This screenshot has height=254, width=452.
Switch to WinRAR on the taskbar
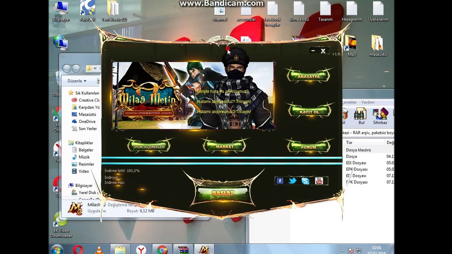pyautogui.click(x=183, y=250)
